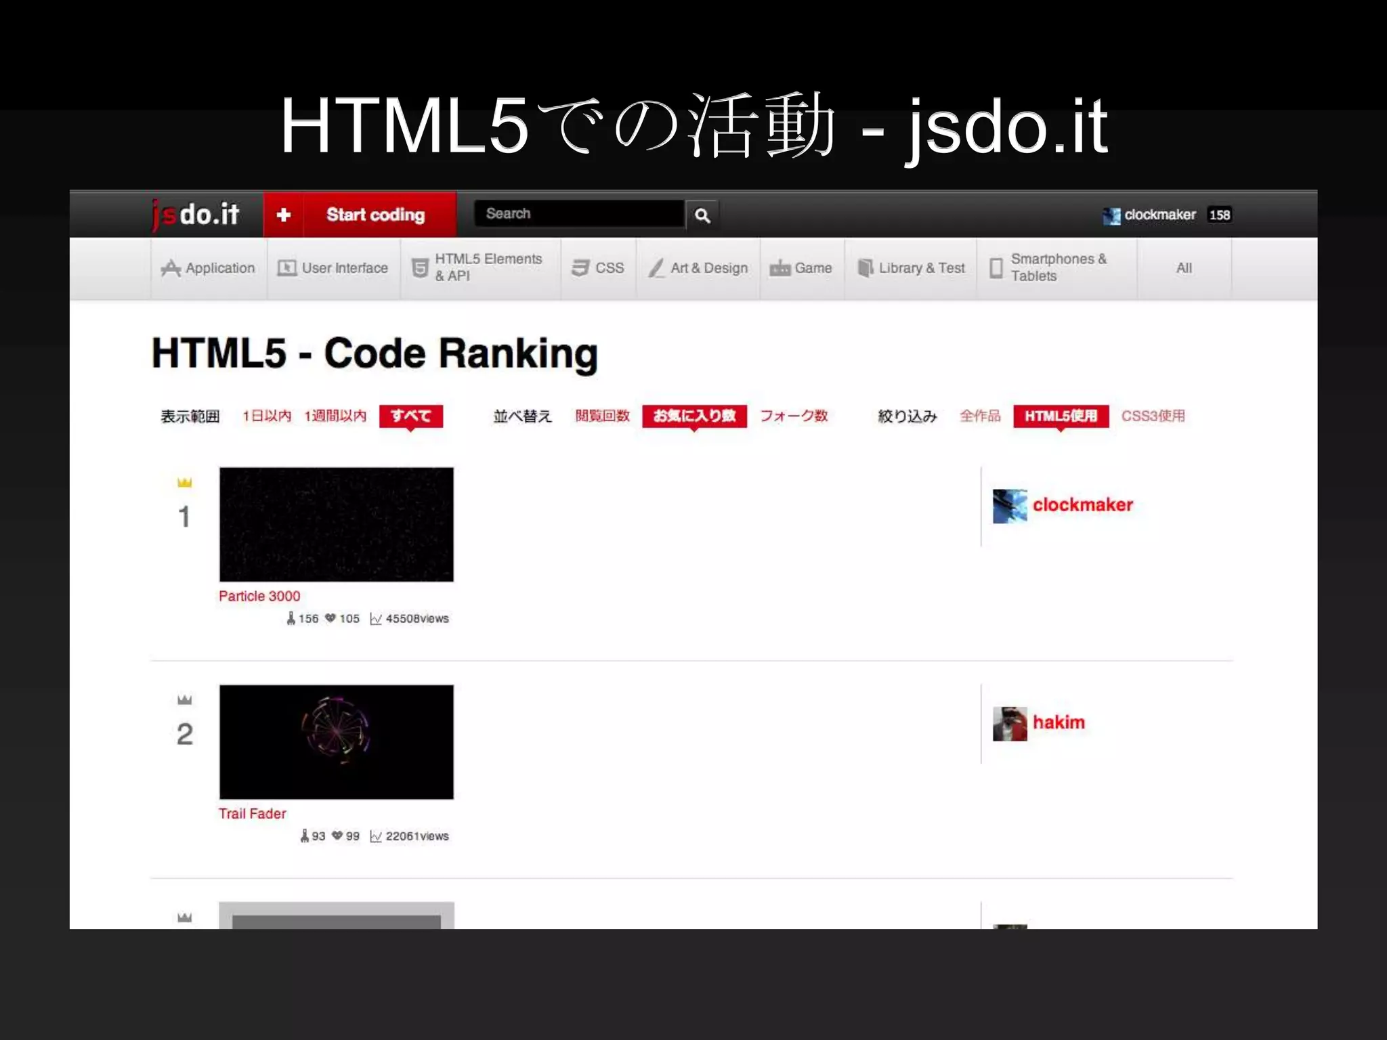1387x1040 pixels.
Task: Click views chart icon for Trail Fader
Action: (x=376, y=837)
